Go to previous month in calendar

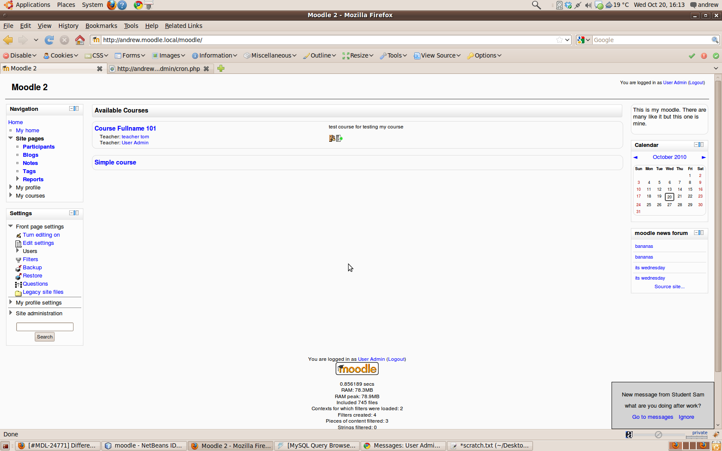tap(635, 157)
